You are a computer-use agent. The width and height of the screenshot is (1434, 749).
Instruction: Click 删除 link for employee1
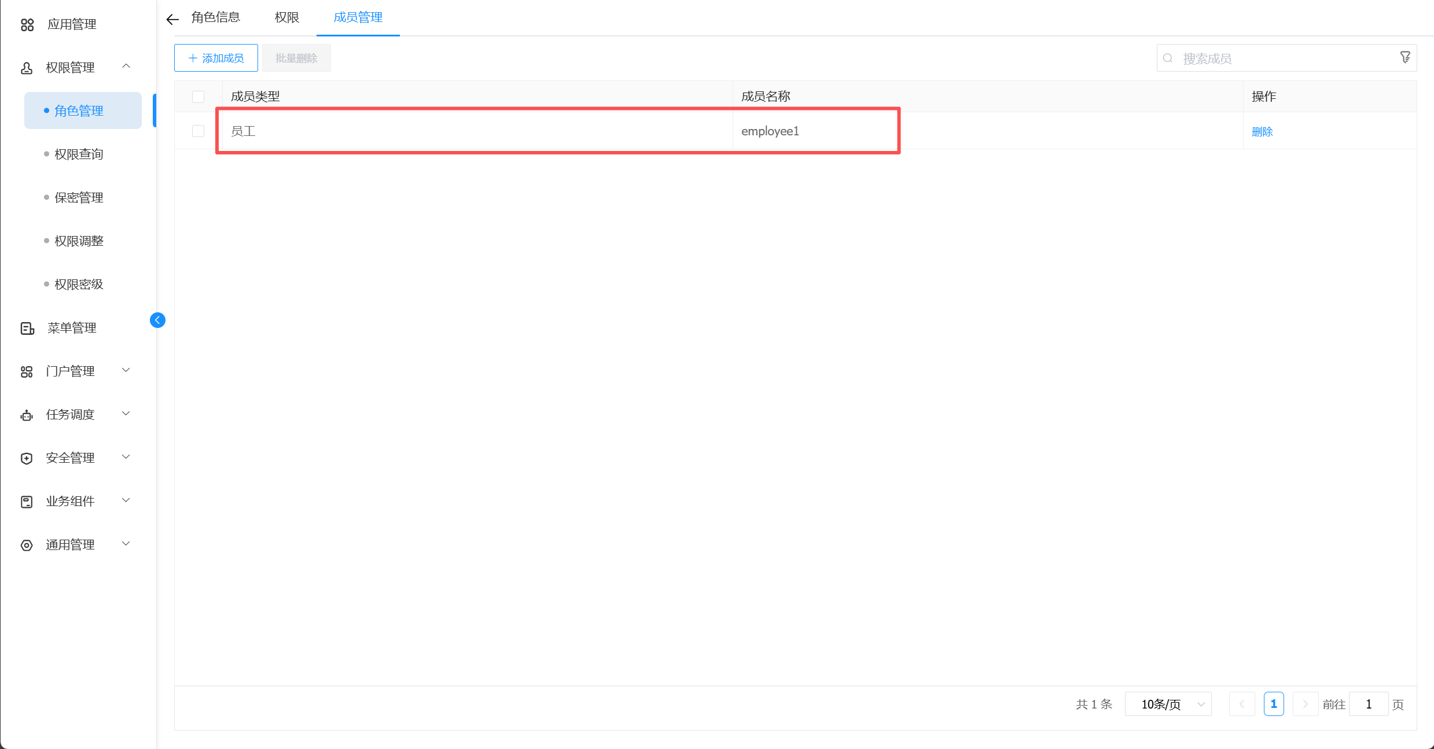click(1262, 132)
